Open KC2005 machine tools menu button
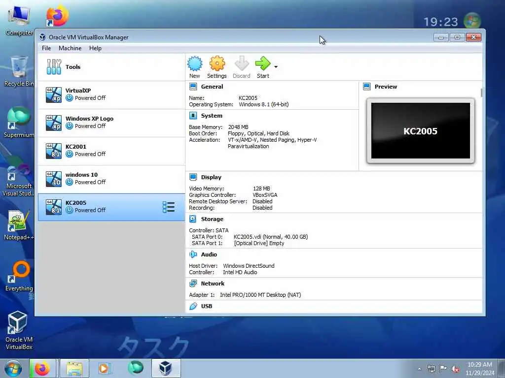The width and height of the screenshot is (505, 378). [169, 207]
